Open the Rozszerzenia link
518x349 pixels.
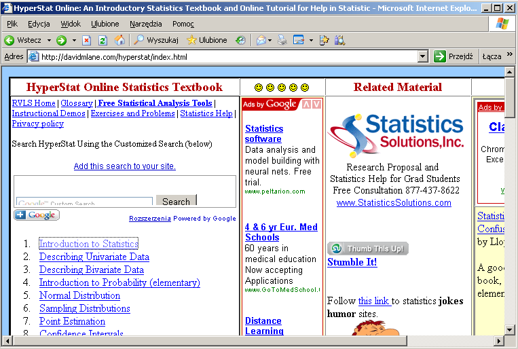pos(150,219)
